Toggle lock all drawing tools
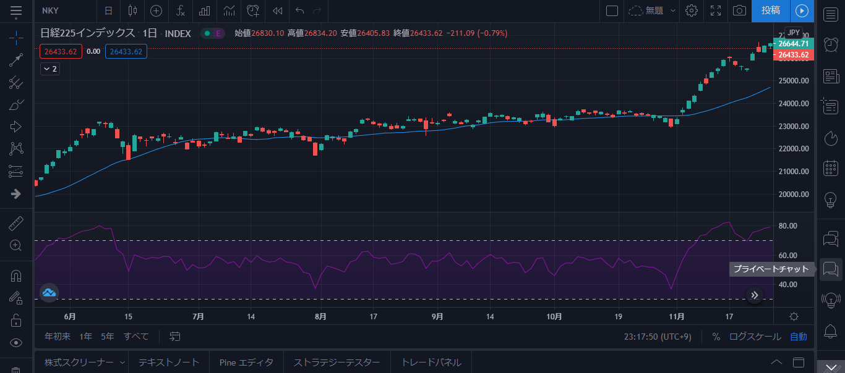Image resolution: width=845 pixels, height=373 pixels. click(x=16, y=321)
